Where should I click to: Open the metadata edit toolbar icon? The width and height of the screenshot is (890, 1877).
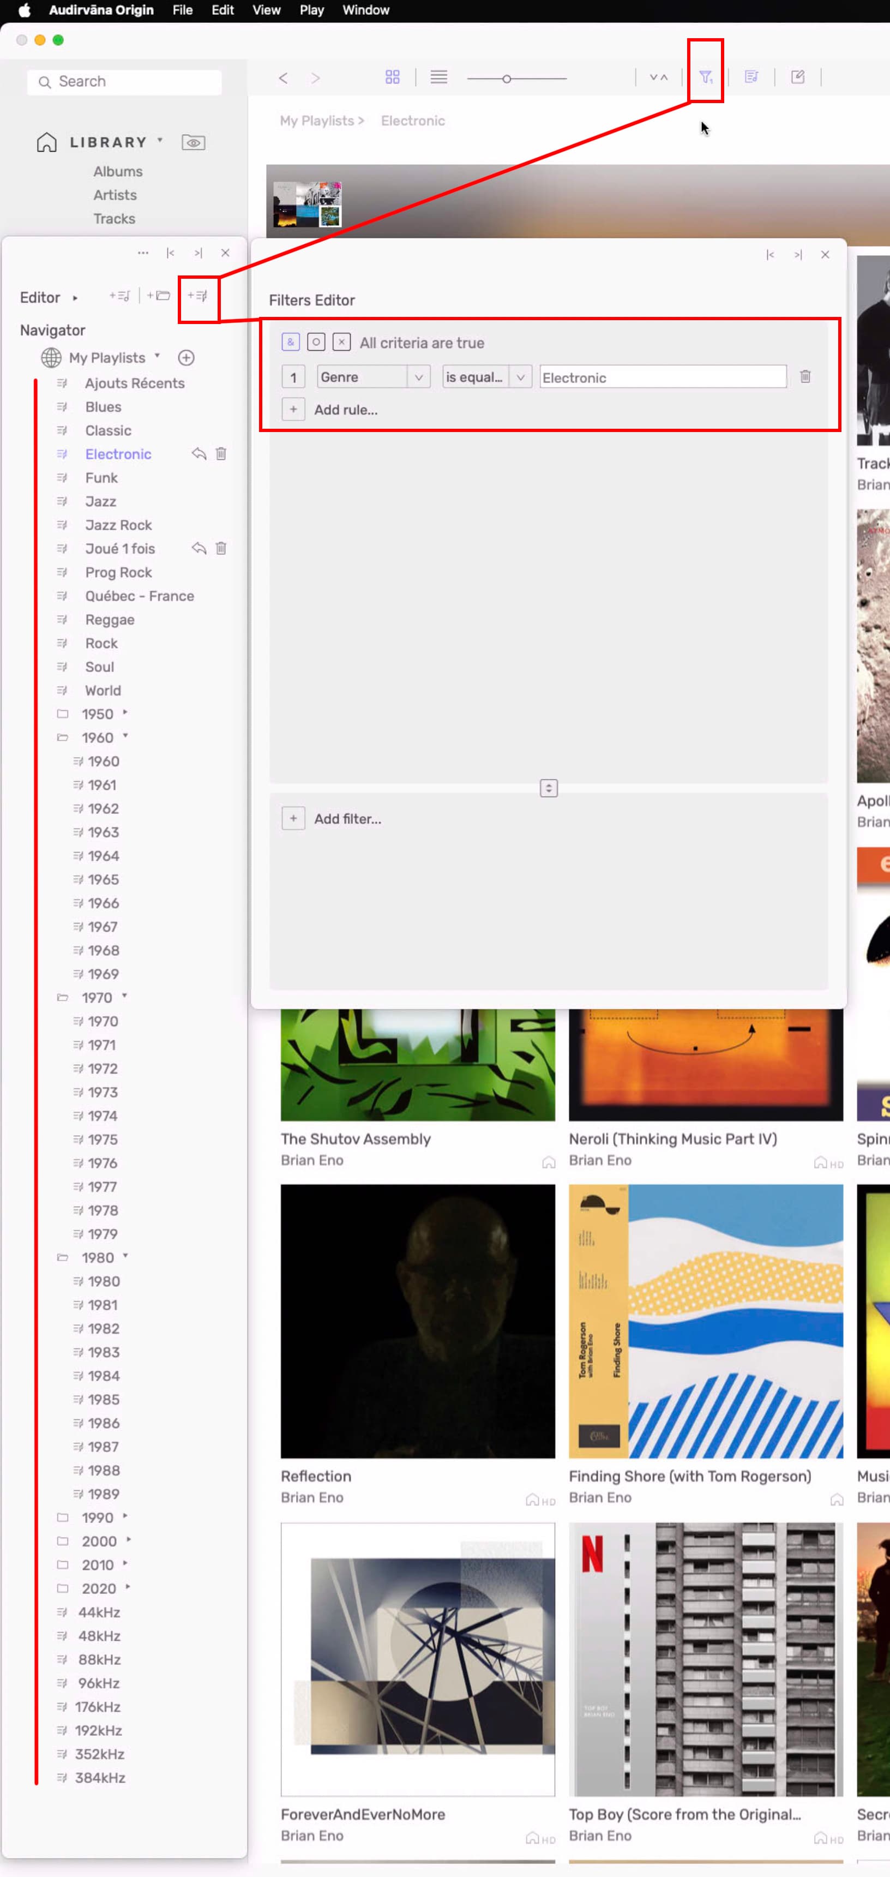pyautogui.click(x=797, y=76)
